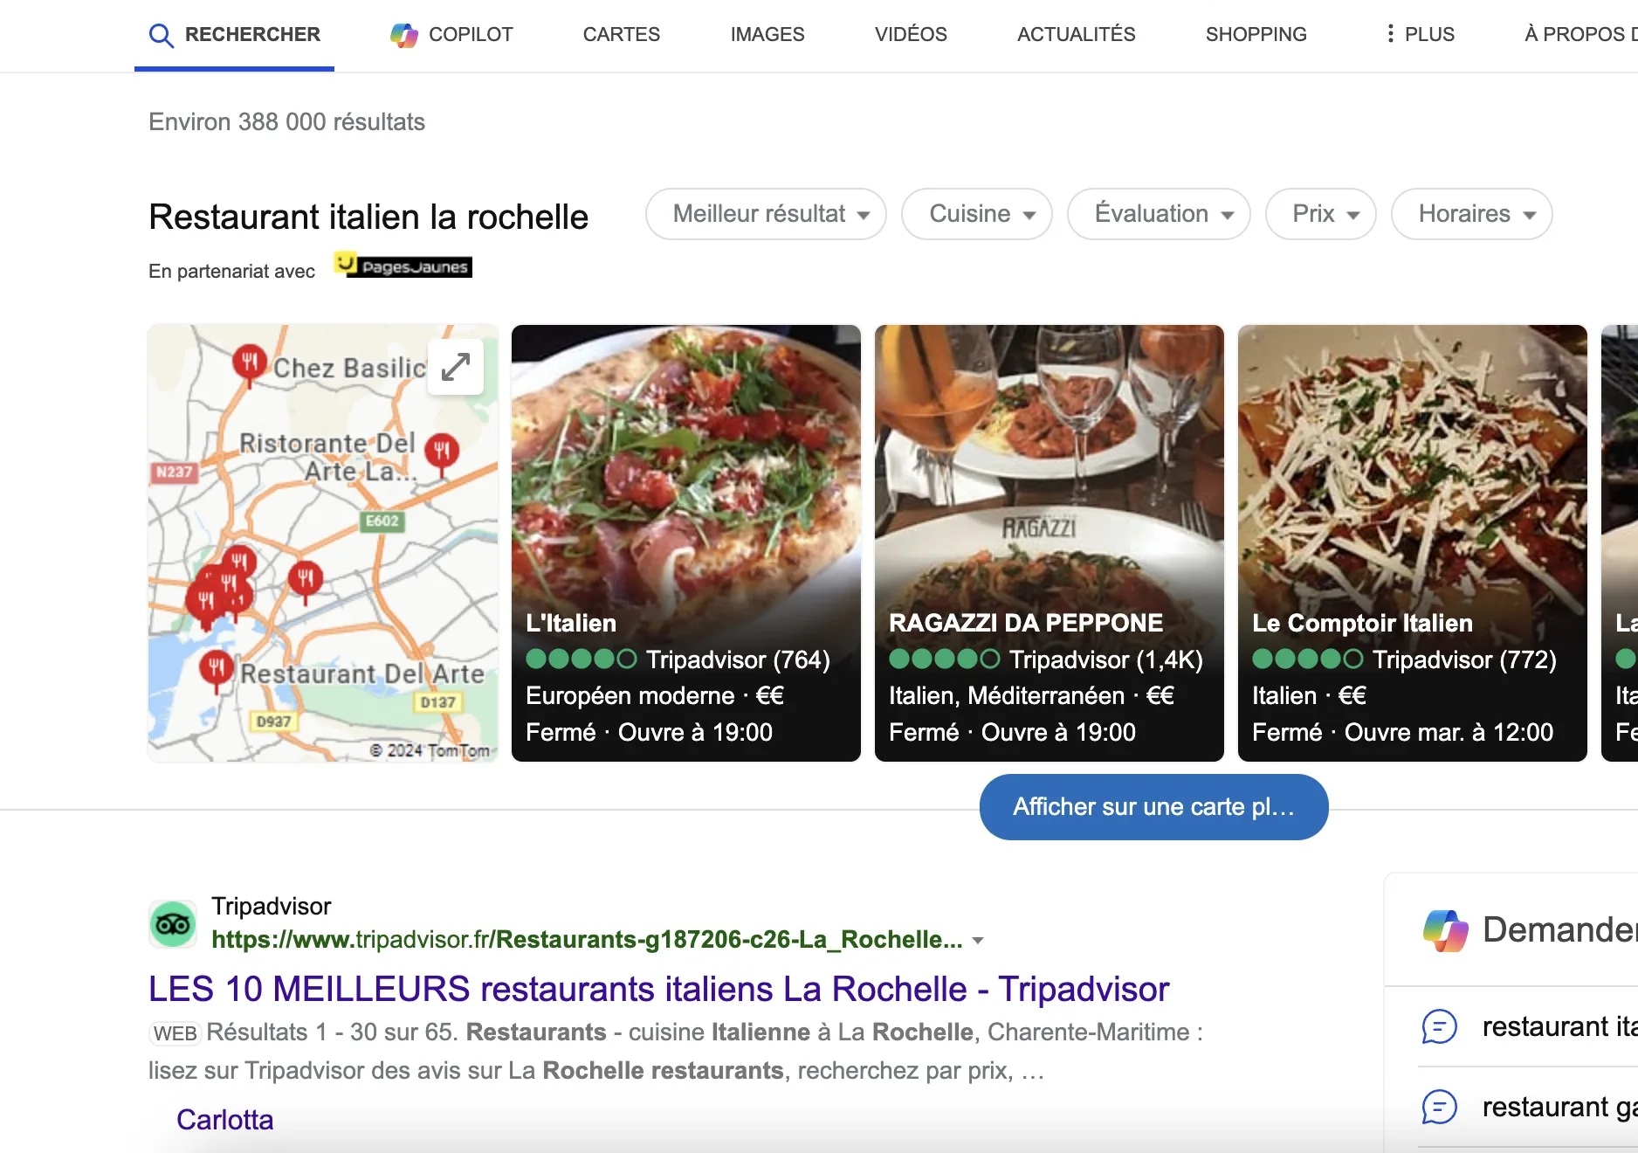Click the Copilot colorful logo icon
This screenshot has width=1638, height=1153.
point(403,35)
